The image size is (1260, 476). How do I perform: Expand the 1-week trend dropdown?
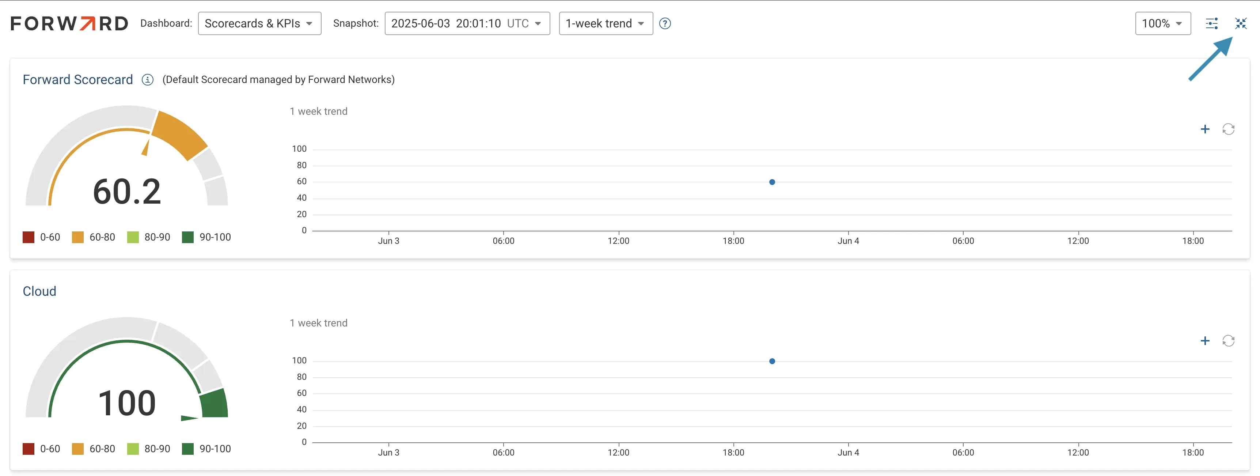(606, 23)
